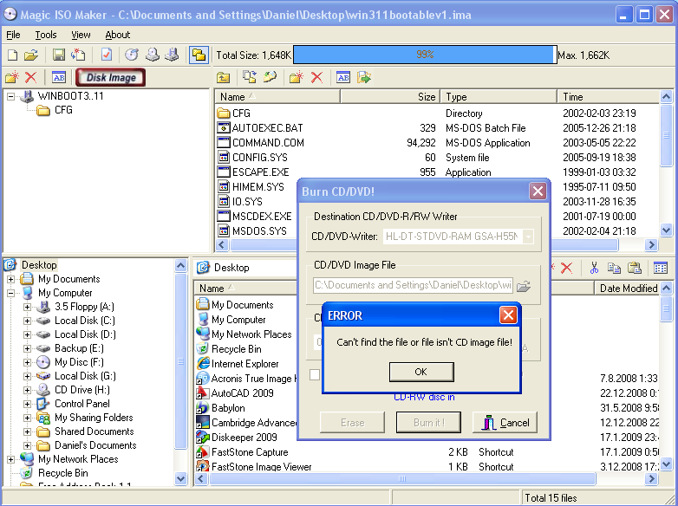Click the New file icon in toolbar
Viewport: 678px width, 506px height.
[12, 55]
